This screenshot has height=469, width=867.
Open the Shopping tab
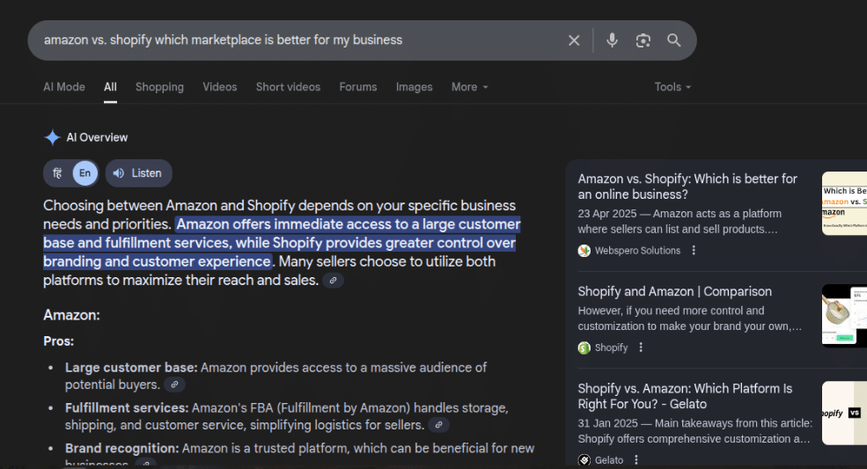pyautogui.click(x=159, y=87)
